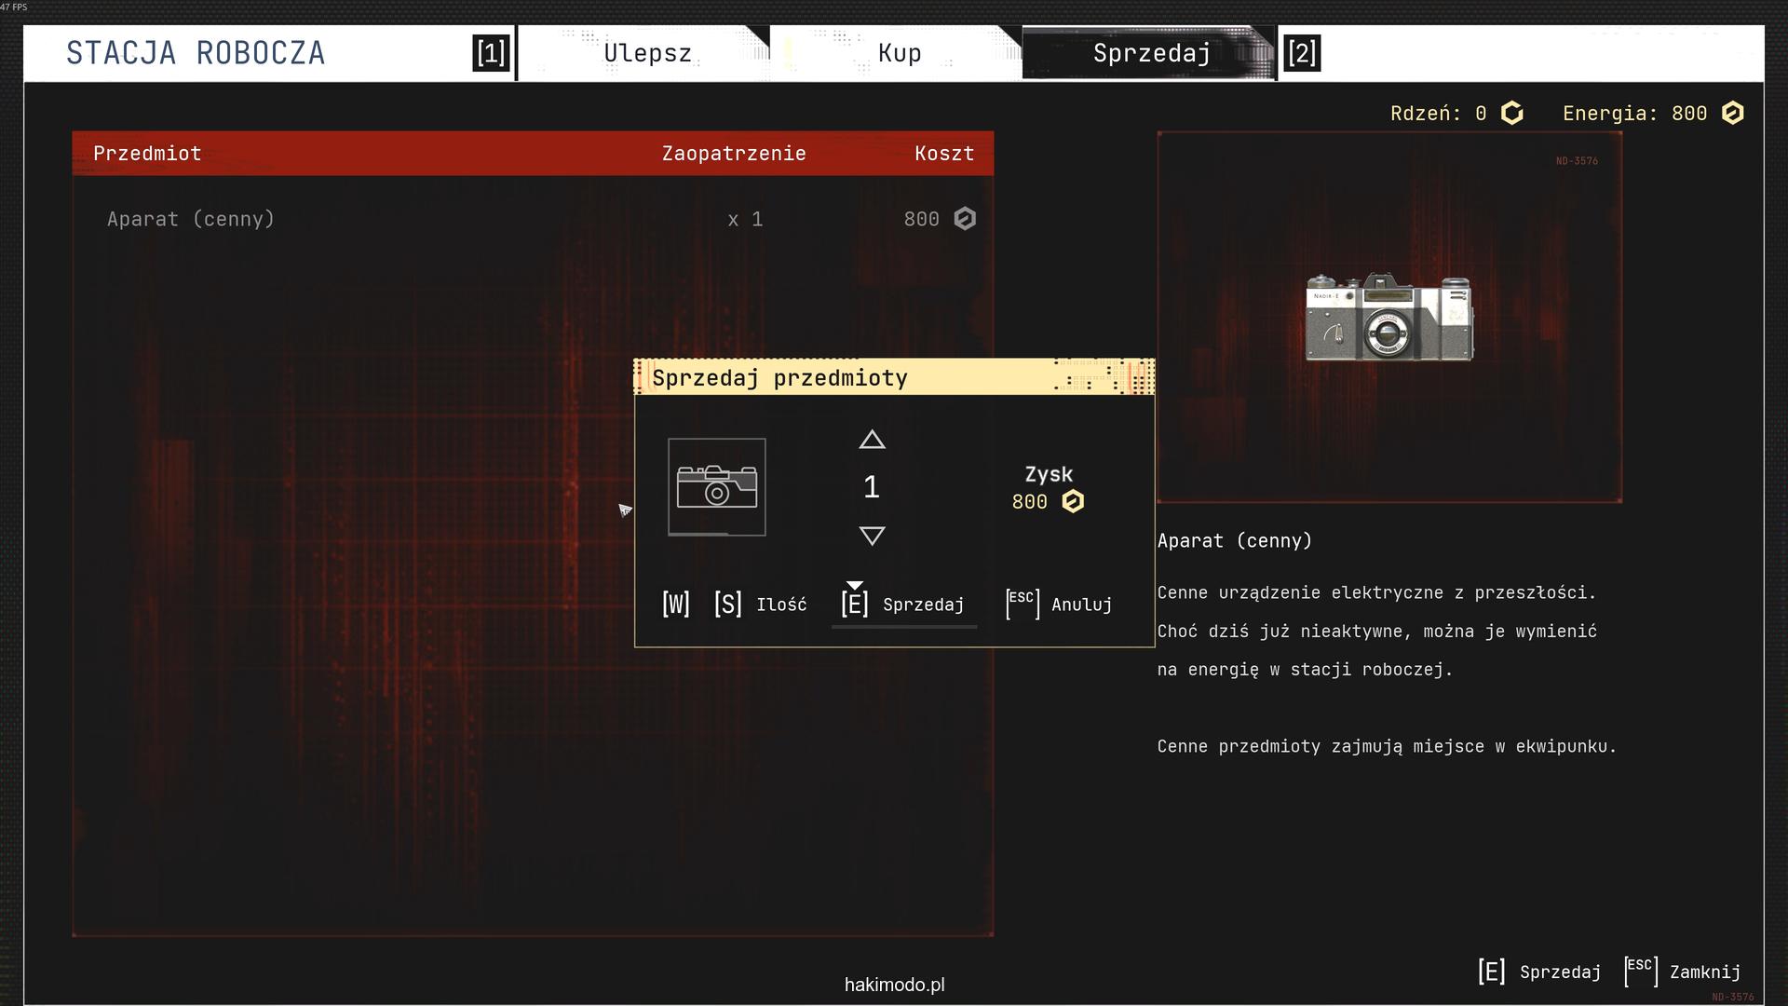Click the camera icon in sell dialog
The width and height of the screenshot is (1788, 1006).
click(x=716, y=487)
